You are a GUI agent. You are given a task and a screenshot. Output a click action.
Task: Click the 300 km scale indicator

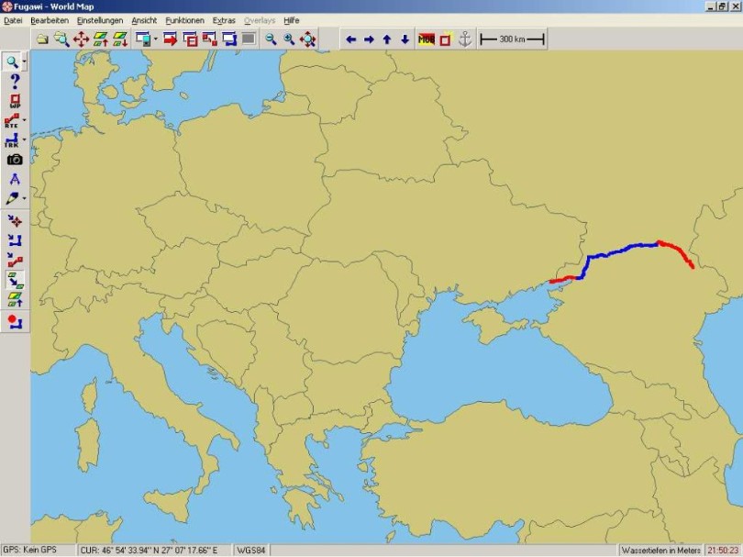512,39
